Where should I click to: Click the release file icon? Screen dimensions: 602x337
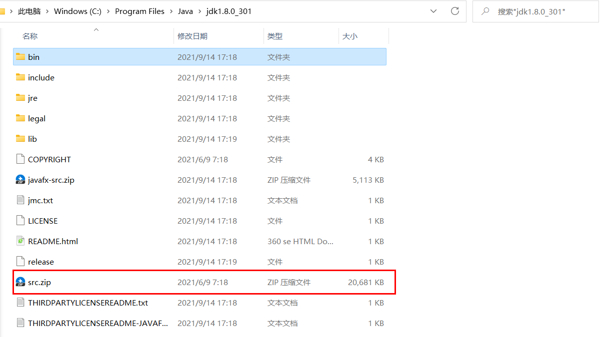(x=20, y=262)
